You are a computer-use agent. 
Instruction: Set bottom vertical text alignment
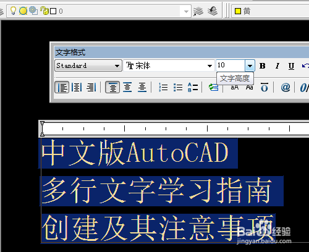point(142,87)
